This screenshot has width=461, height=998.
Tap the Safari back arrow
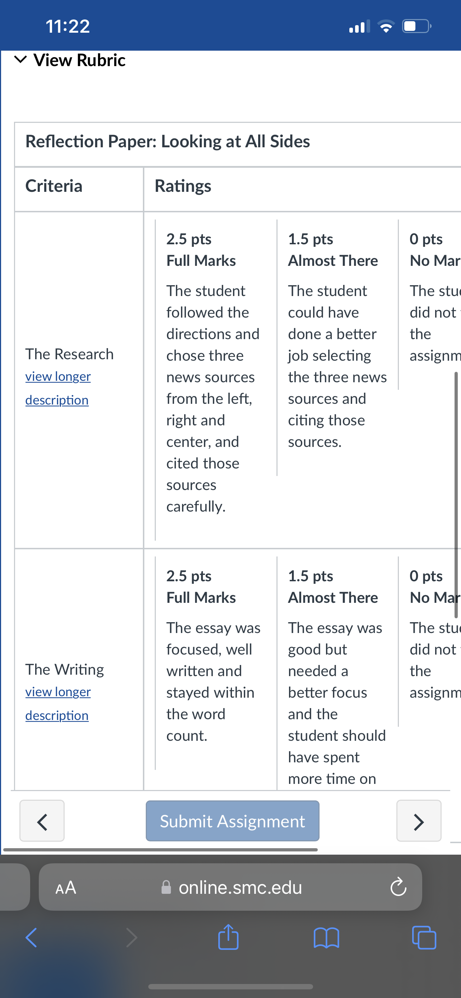pos(31,938)
